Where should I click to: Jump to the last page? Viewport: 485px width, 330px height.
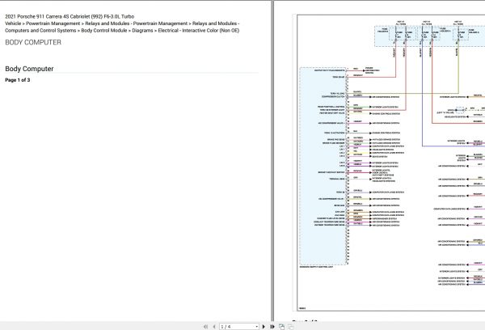272,327
